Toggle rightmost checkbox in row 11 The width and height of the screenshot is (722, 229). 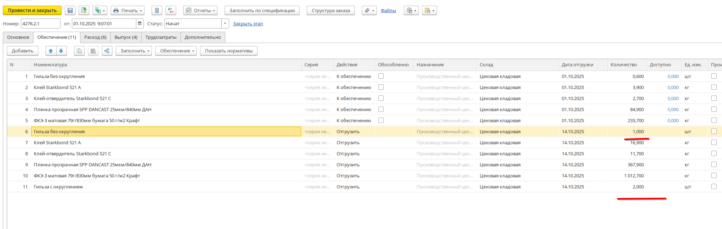click(714, 187)
